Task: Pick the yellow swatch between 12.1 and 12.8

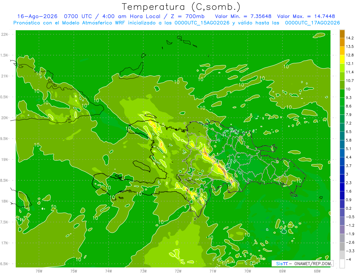Action: click(342, 59)
